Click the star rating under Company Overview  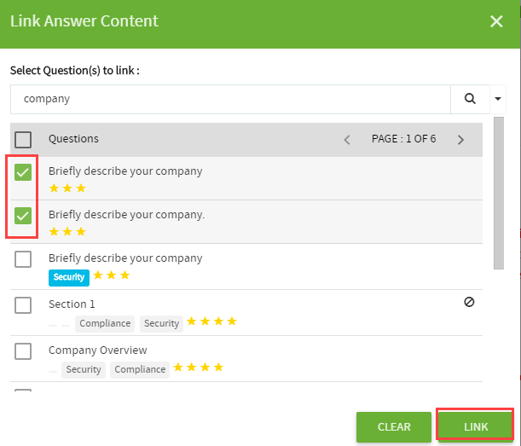pos(199,368)
